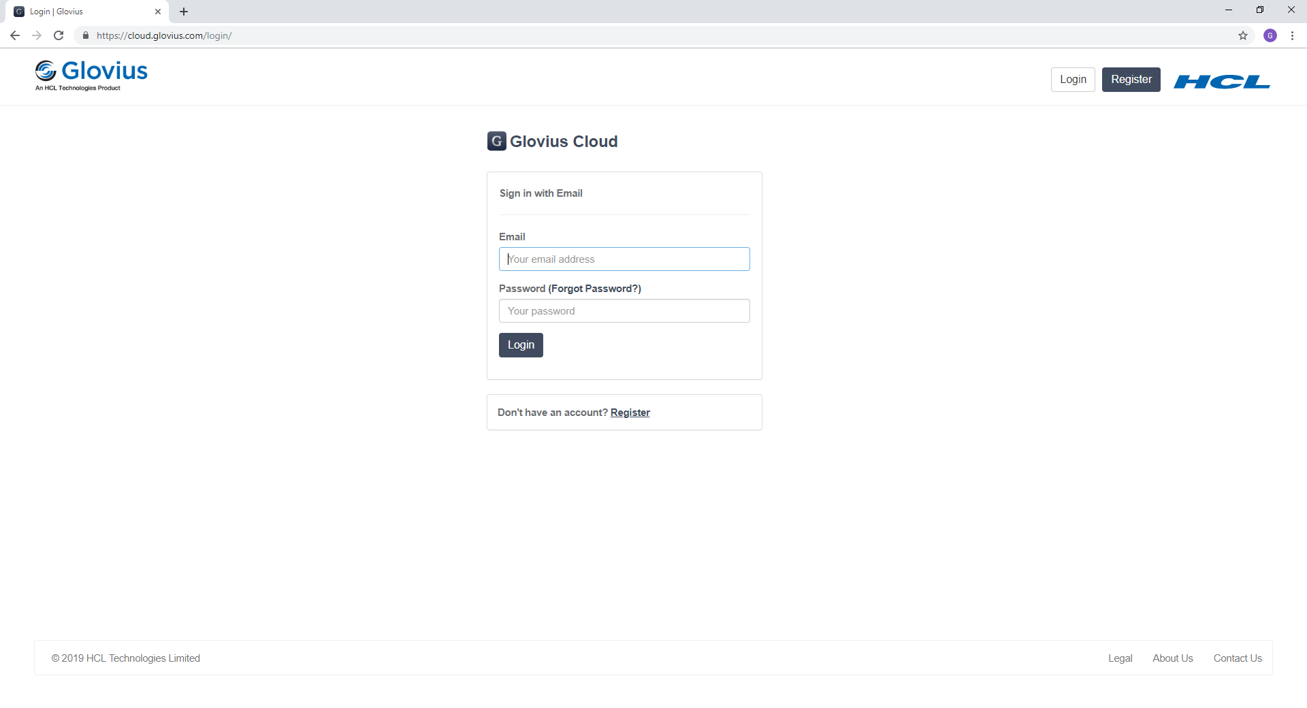Focus the Your password field

[624, 311]
